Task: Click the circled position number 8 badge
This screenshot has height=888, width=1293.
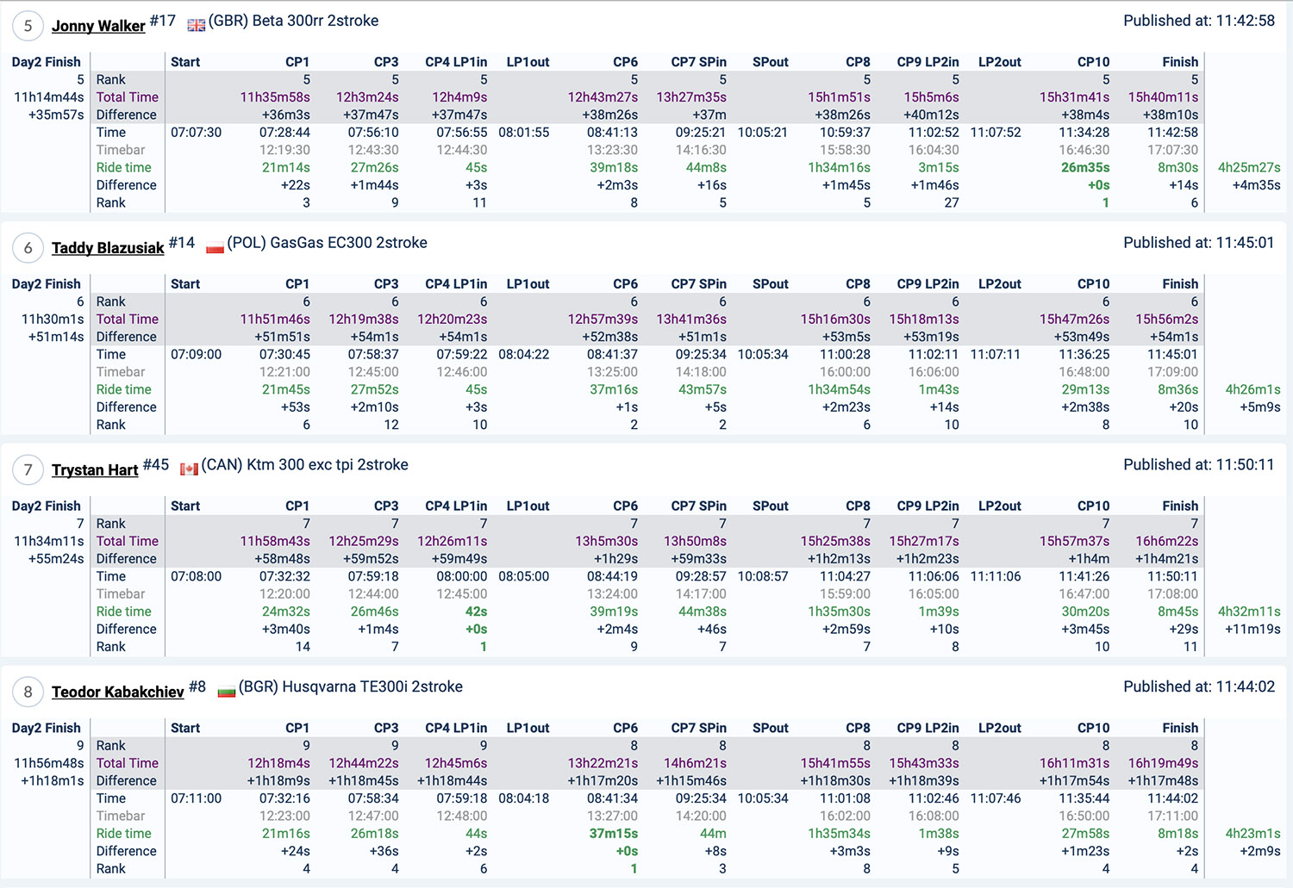Action: (28, 692)
